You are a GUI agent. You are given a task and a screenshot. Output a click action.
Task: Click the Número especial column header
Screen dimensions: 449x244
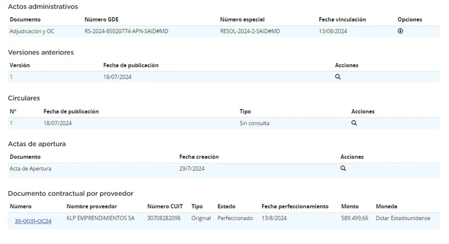point(242,20)
